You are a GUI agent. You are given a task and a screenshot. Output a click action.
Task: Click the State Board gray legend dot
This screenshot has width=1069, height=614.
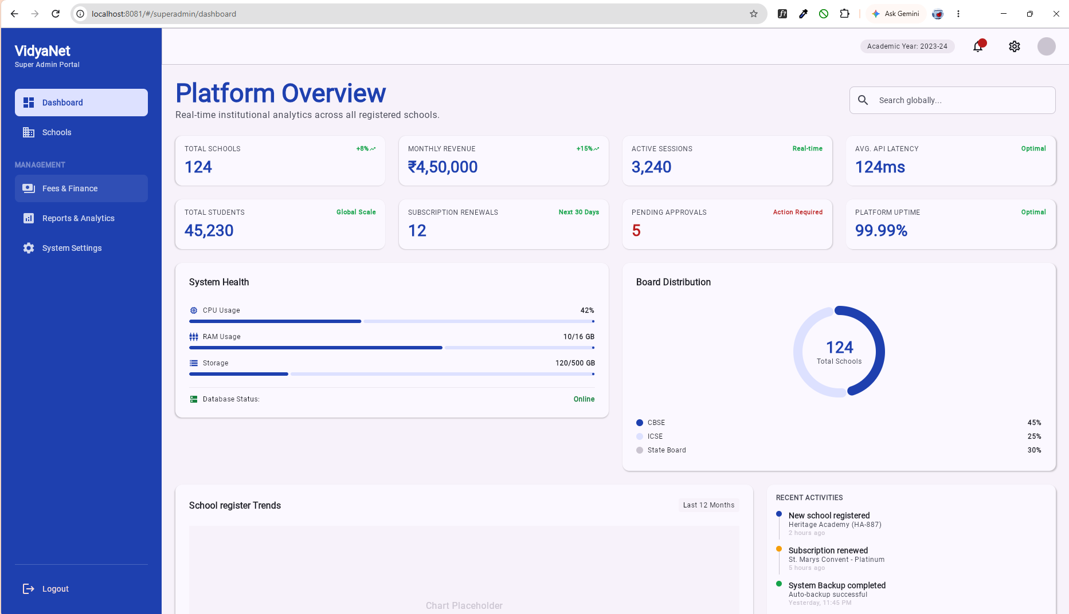[640, 450]
